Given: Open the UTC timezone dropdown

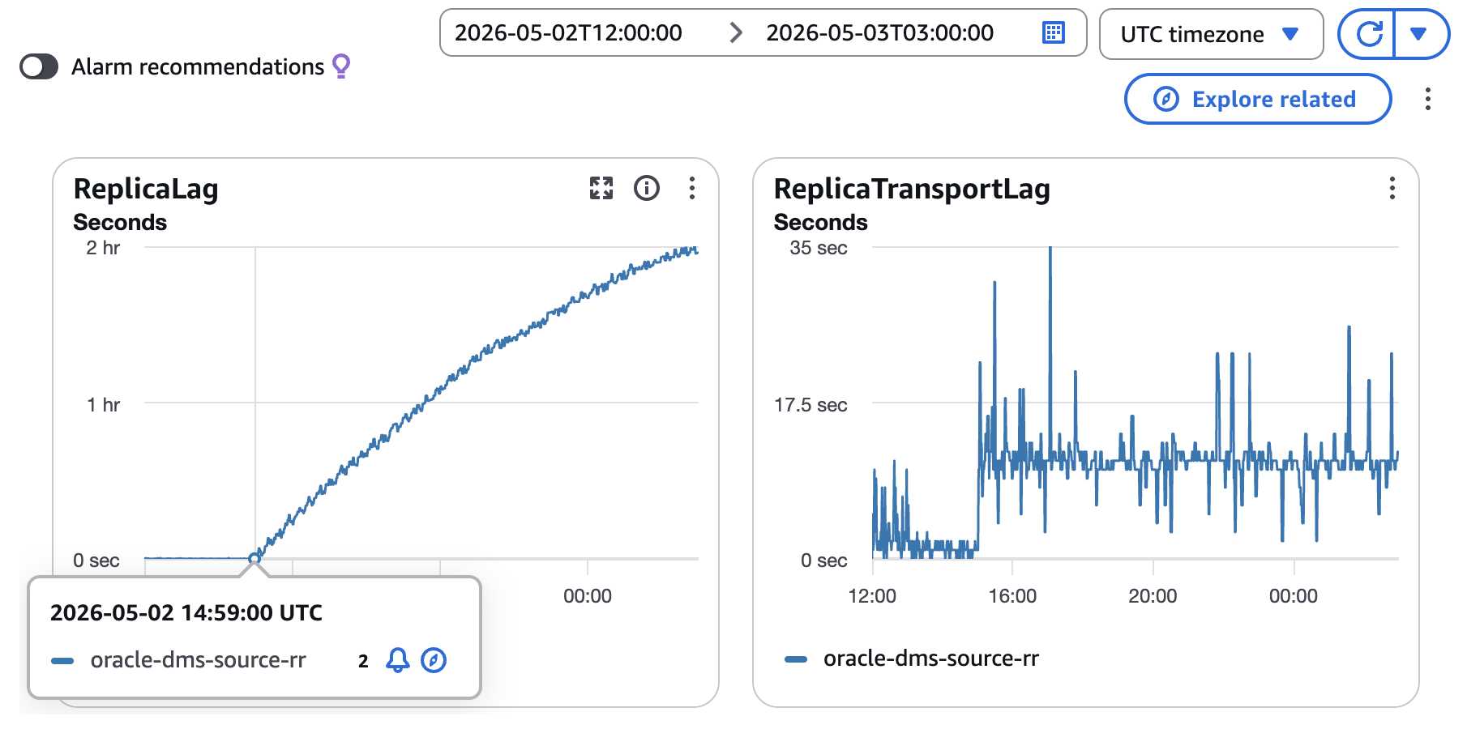Looking at the screenshot, I should point(1211,34).
